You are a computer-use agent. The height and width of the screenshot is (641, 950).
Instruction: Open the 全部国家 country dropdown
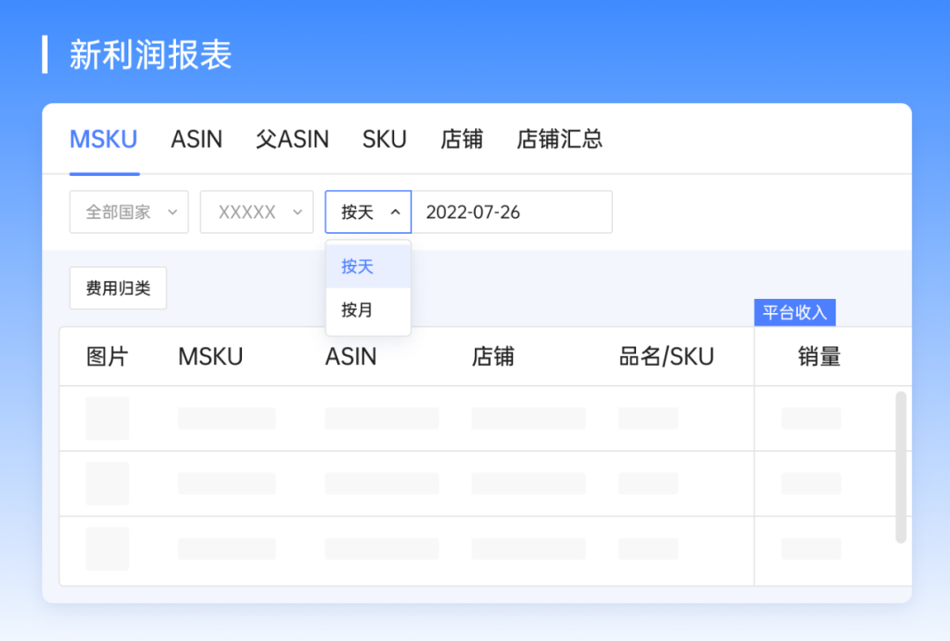(129, 212)
